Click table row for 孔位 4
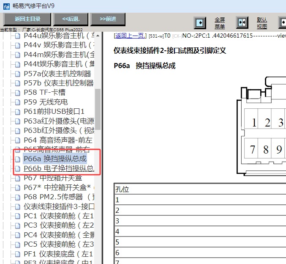286x264 pixels. point(200,232)
